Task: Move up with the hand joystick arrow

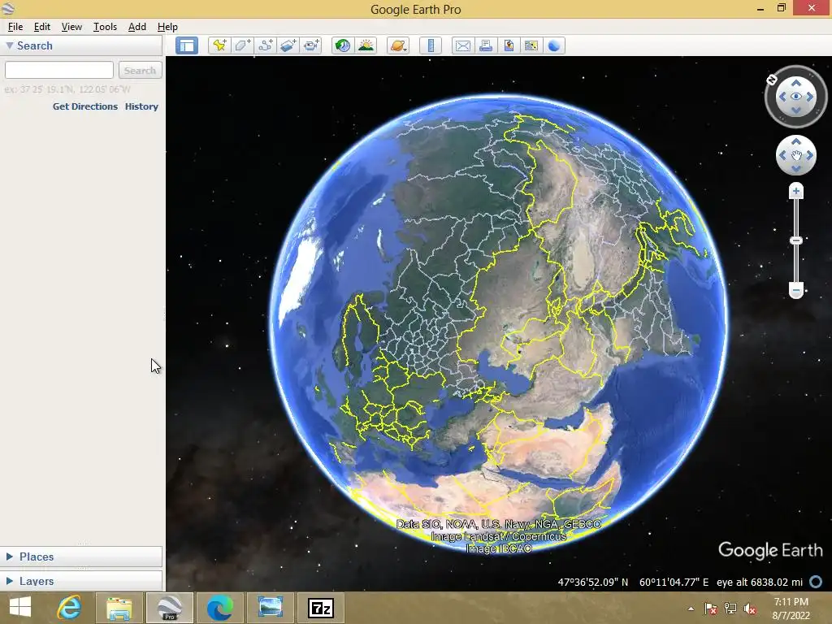Action: (796, 141)
